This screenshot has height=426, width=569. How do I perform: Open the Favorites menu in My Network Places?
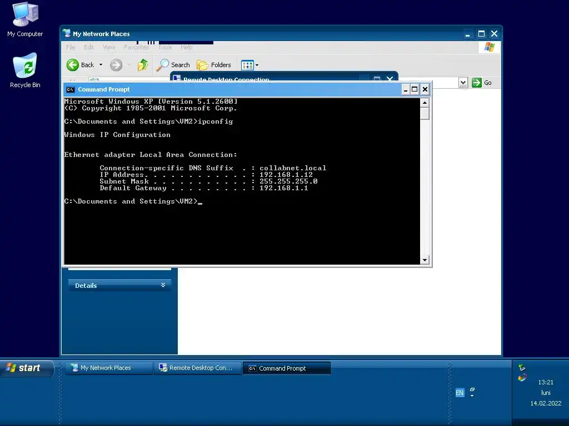pos(137,47)
